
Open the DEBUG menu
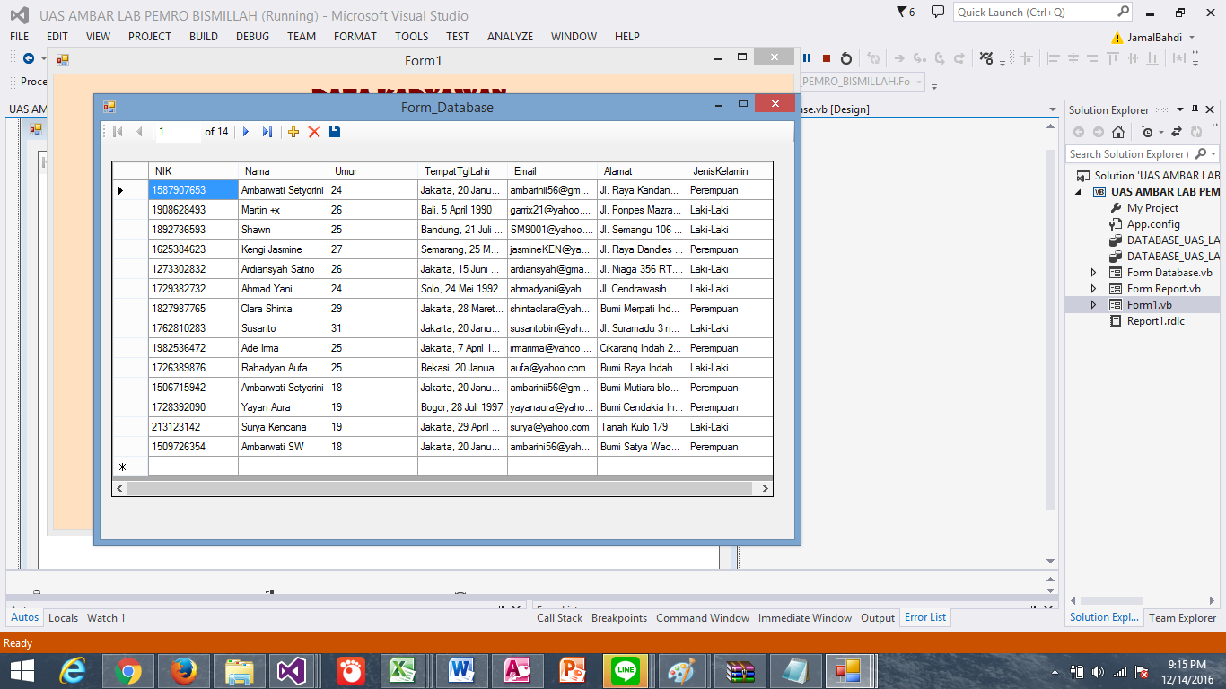tap(252, 37)
